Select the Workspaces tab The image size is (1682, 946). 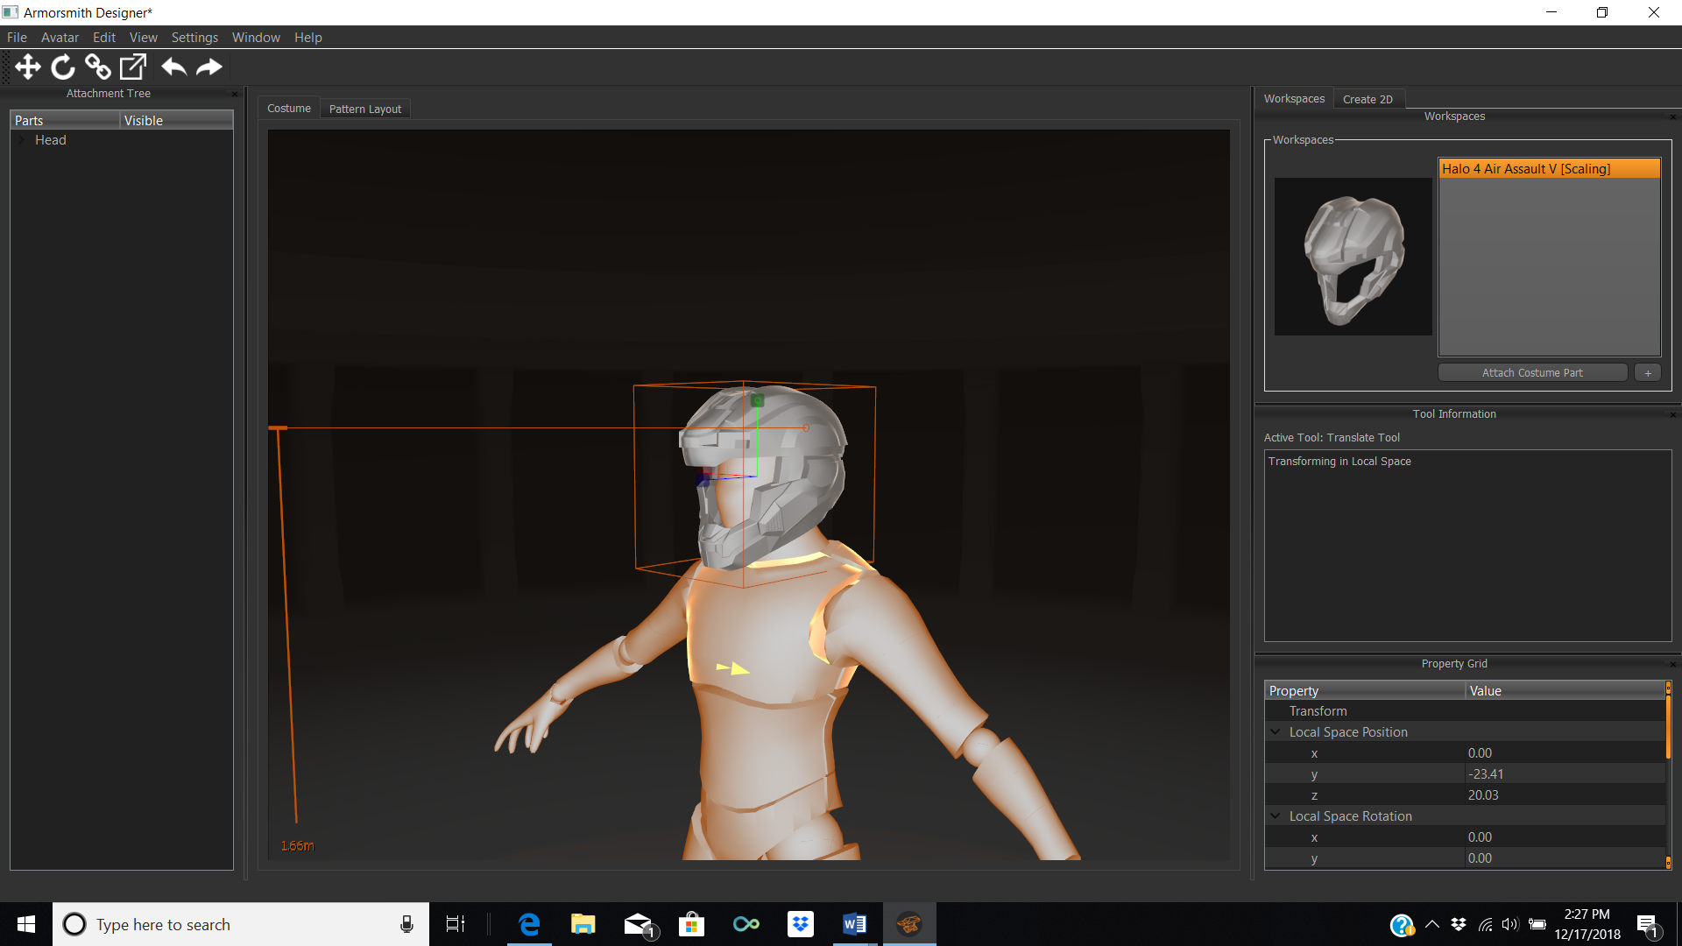click(1294, 99)
